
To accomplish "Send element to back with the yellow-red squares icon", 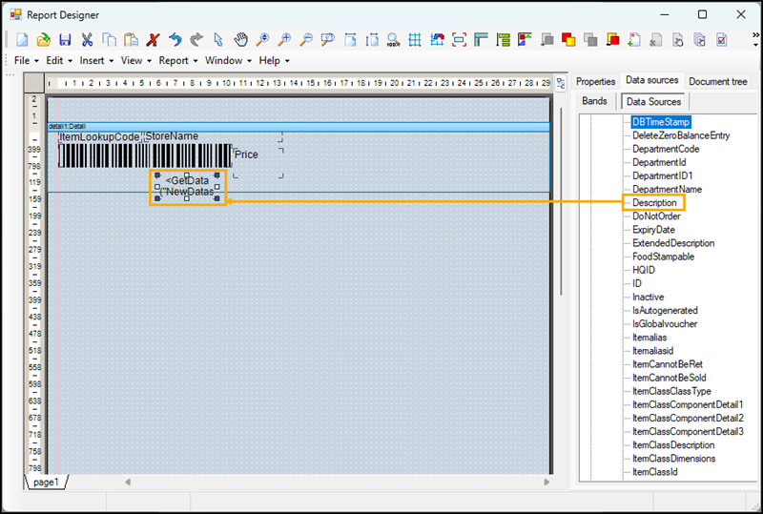I will point(612,40).
